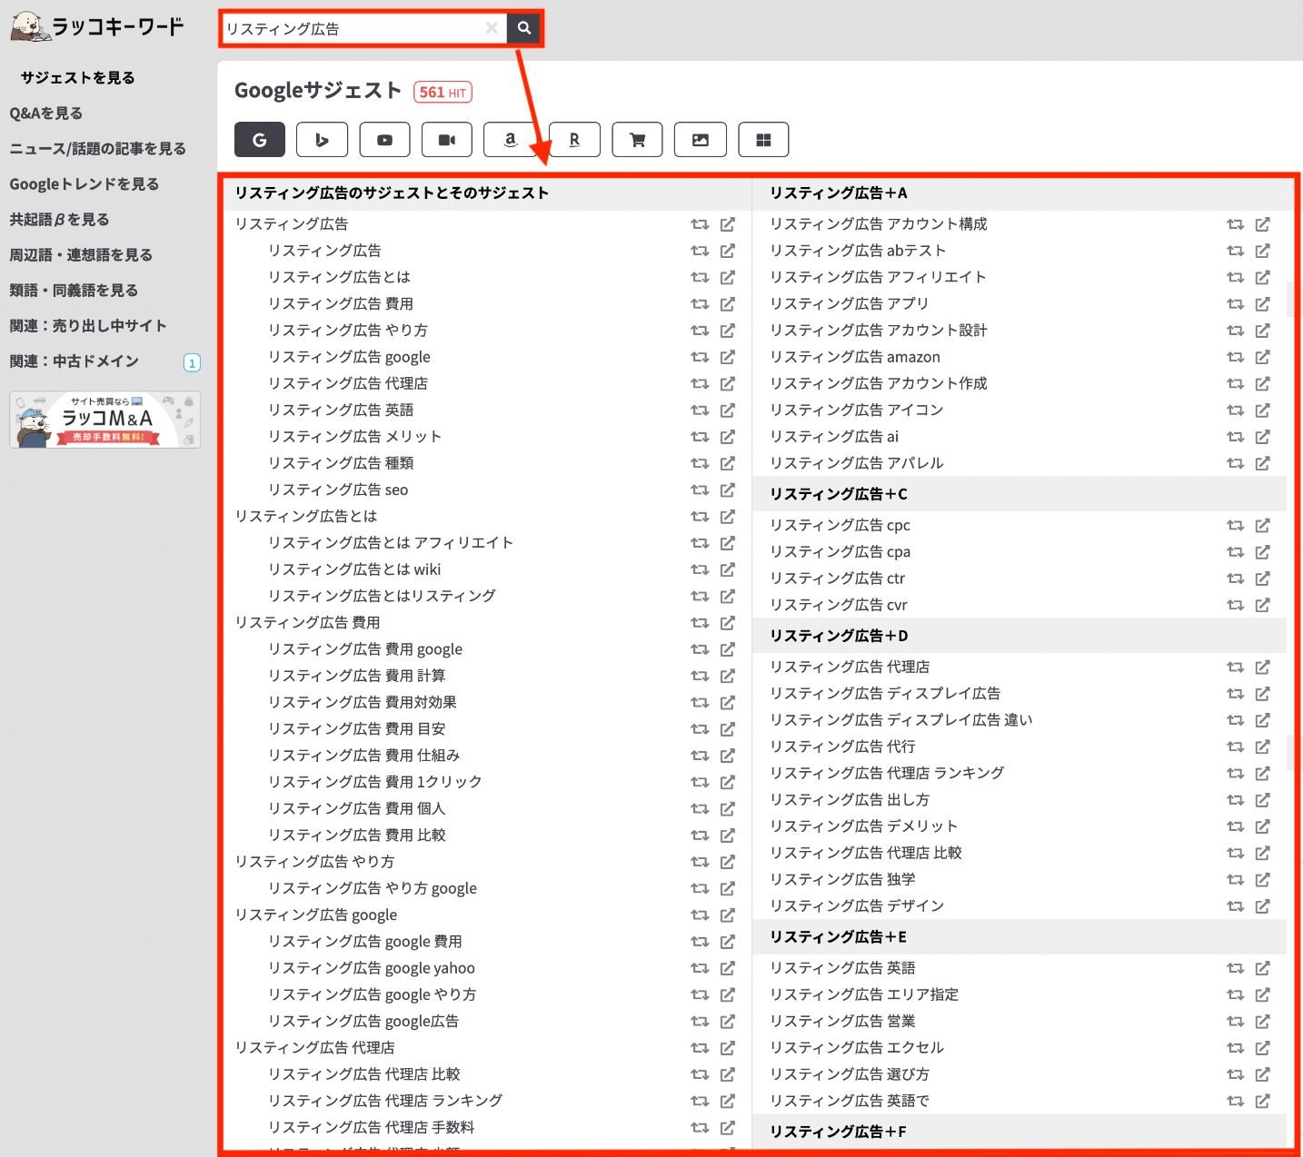Open 共起語βを見る in sidebar
This screenshot has width=1303, height=1157.
coord(59,220)
